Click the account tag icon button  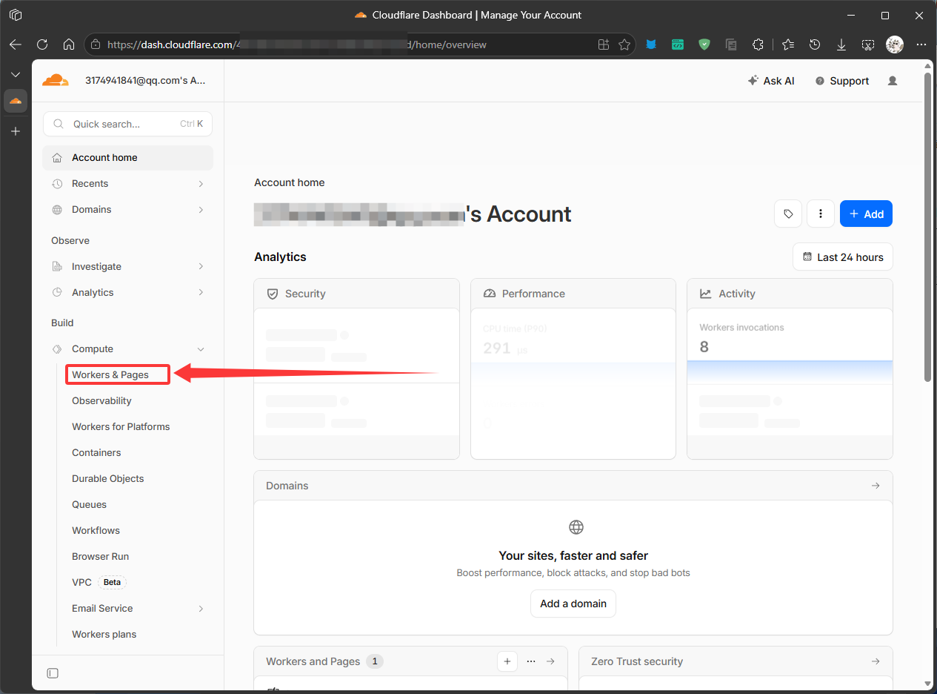point(788,214)
